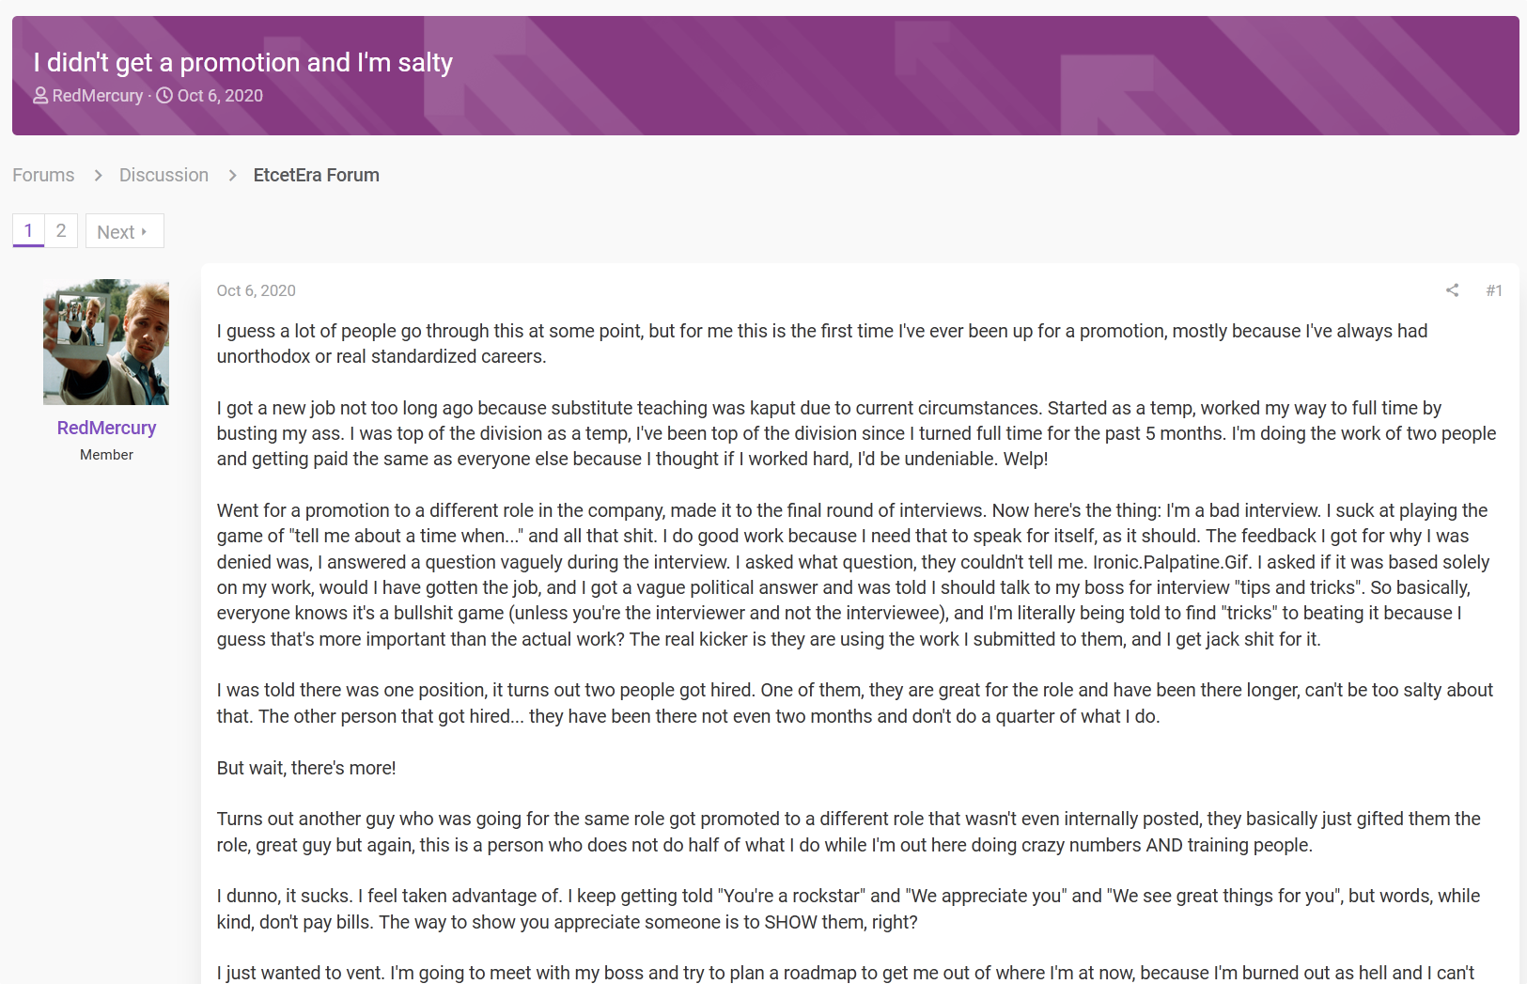Image resolution: width=1527 pixels, height=984 pixels.
Task: Click the share icon on post #1
Action: [x=1452, y=290]
